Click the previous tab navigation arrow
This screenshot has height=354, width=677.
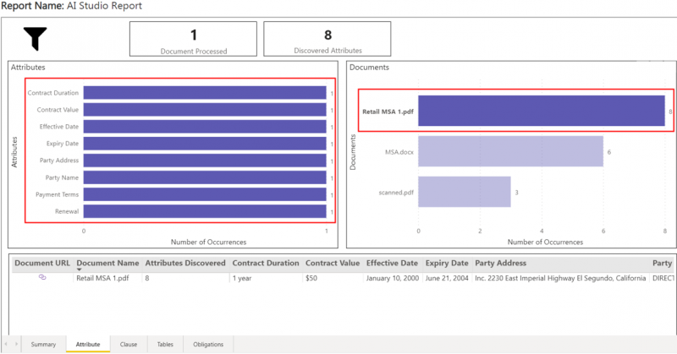[7, 345]
